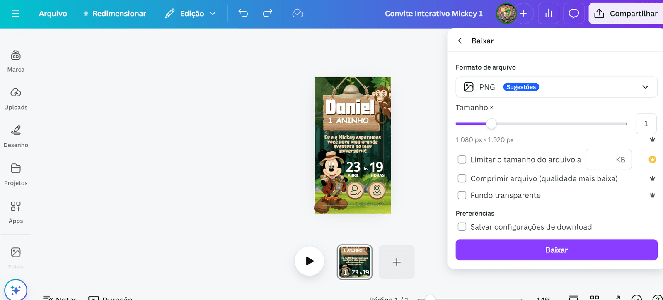Open the Uploads sidebar panel
The height and width of the screenshot is (300, 663).
tap(16, 99)
